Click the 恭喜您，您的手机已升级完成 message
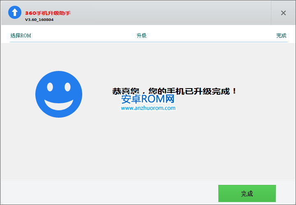Viewport: 296px width, 205px height. point(174,91)
